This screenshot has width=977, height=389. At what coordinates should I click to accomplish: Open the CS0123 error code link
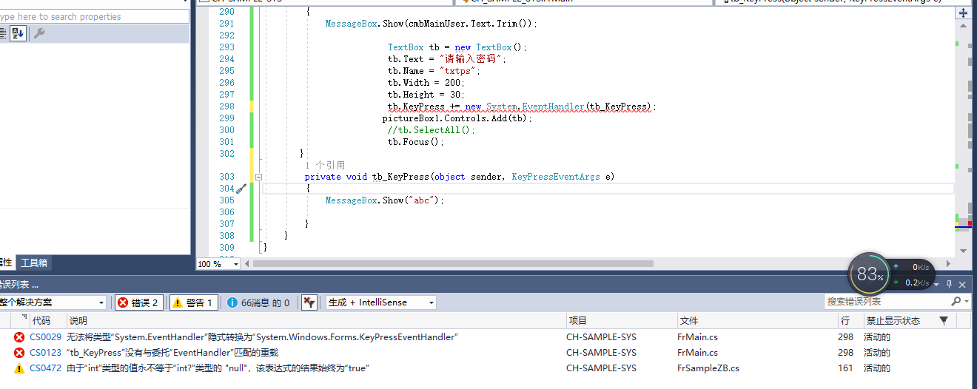45,353
